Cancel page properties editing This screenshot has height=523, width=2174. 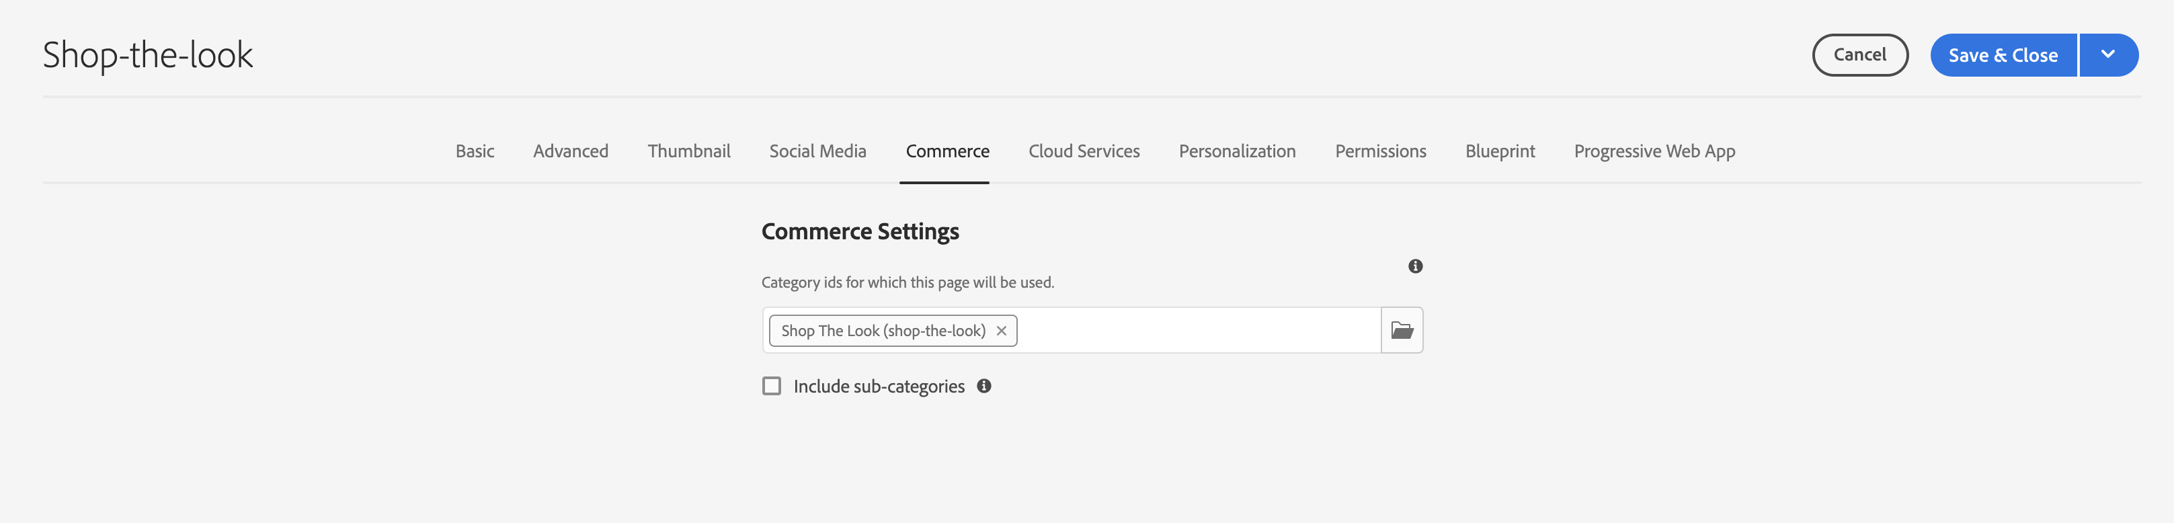point(1859,55)
